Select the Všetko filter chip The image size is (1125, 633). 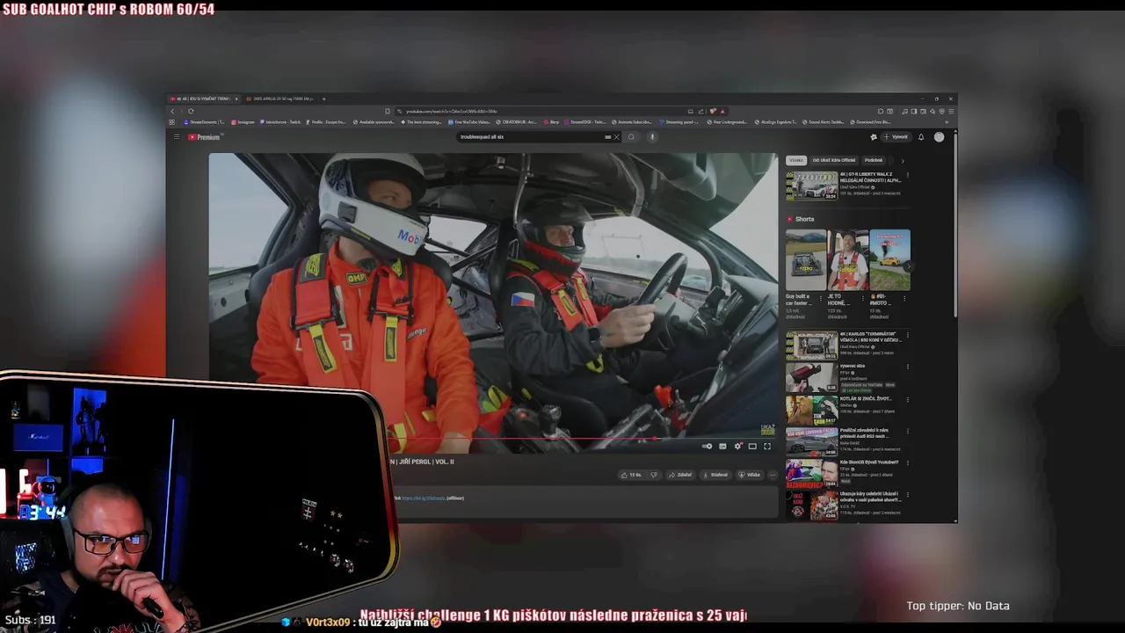[796, 161]
